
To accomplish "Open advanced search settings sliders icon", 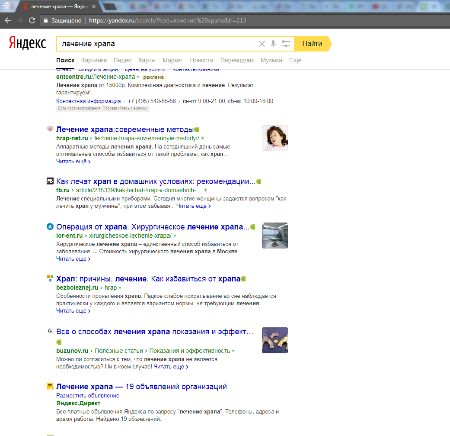I will point(286,44).
